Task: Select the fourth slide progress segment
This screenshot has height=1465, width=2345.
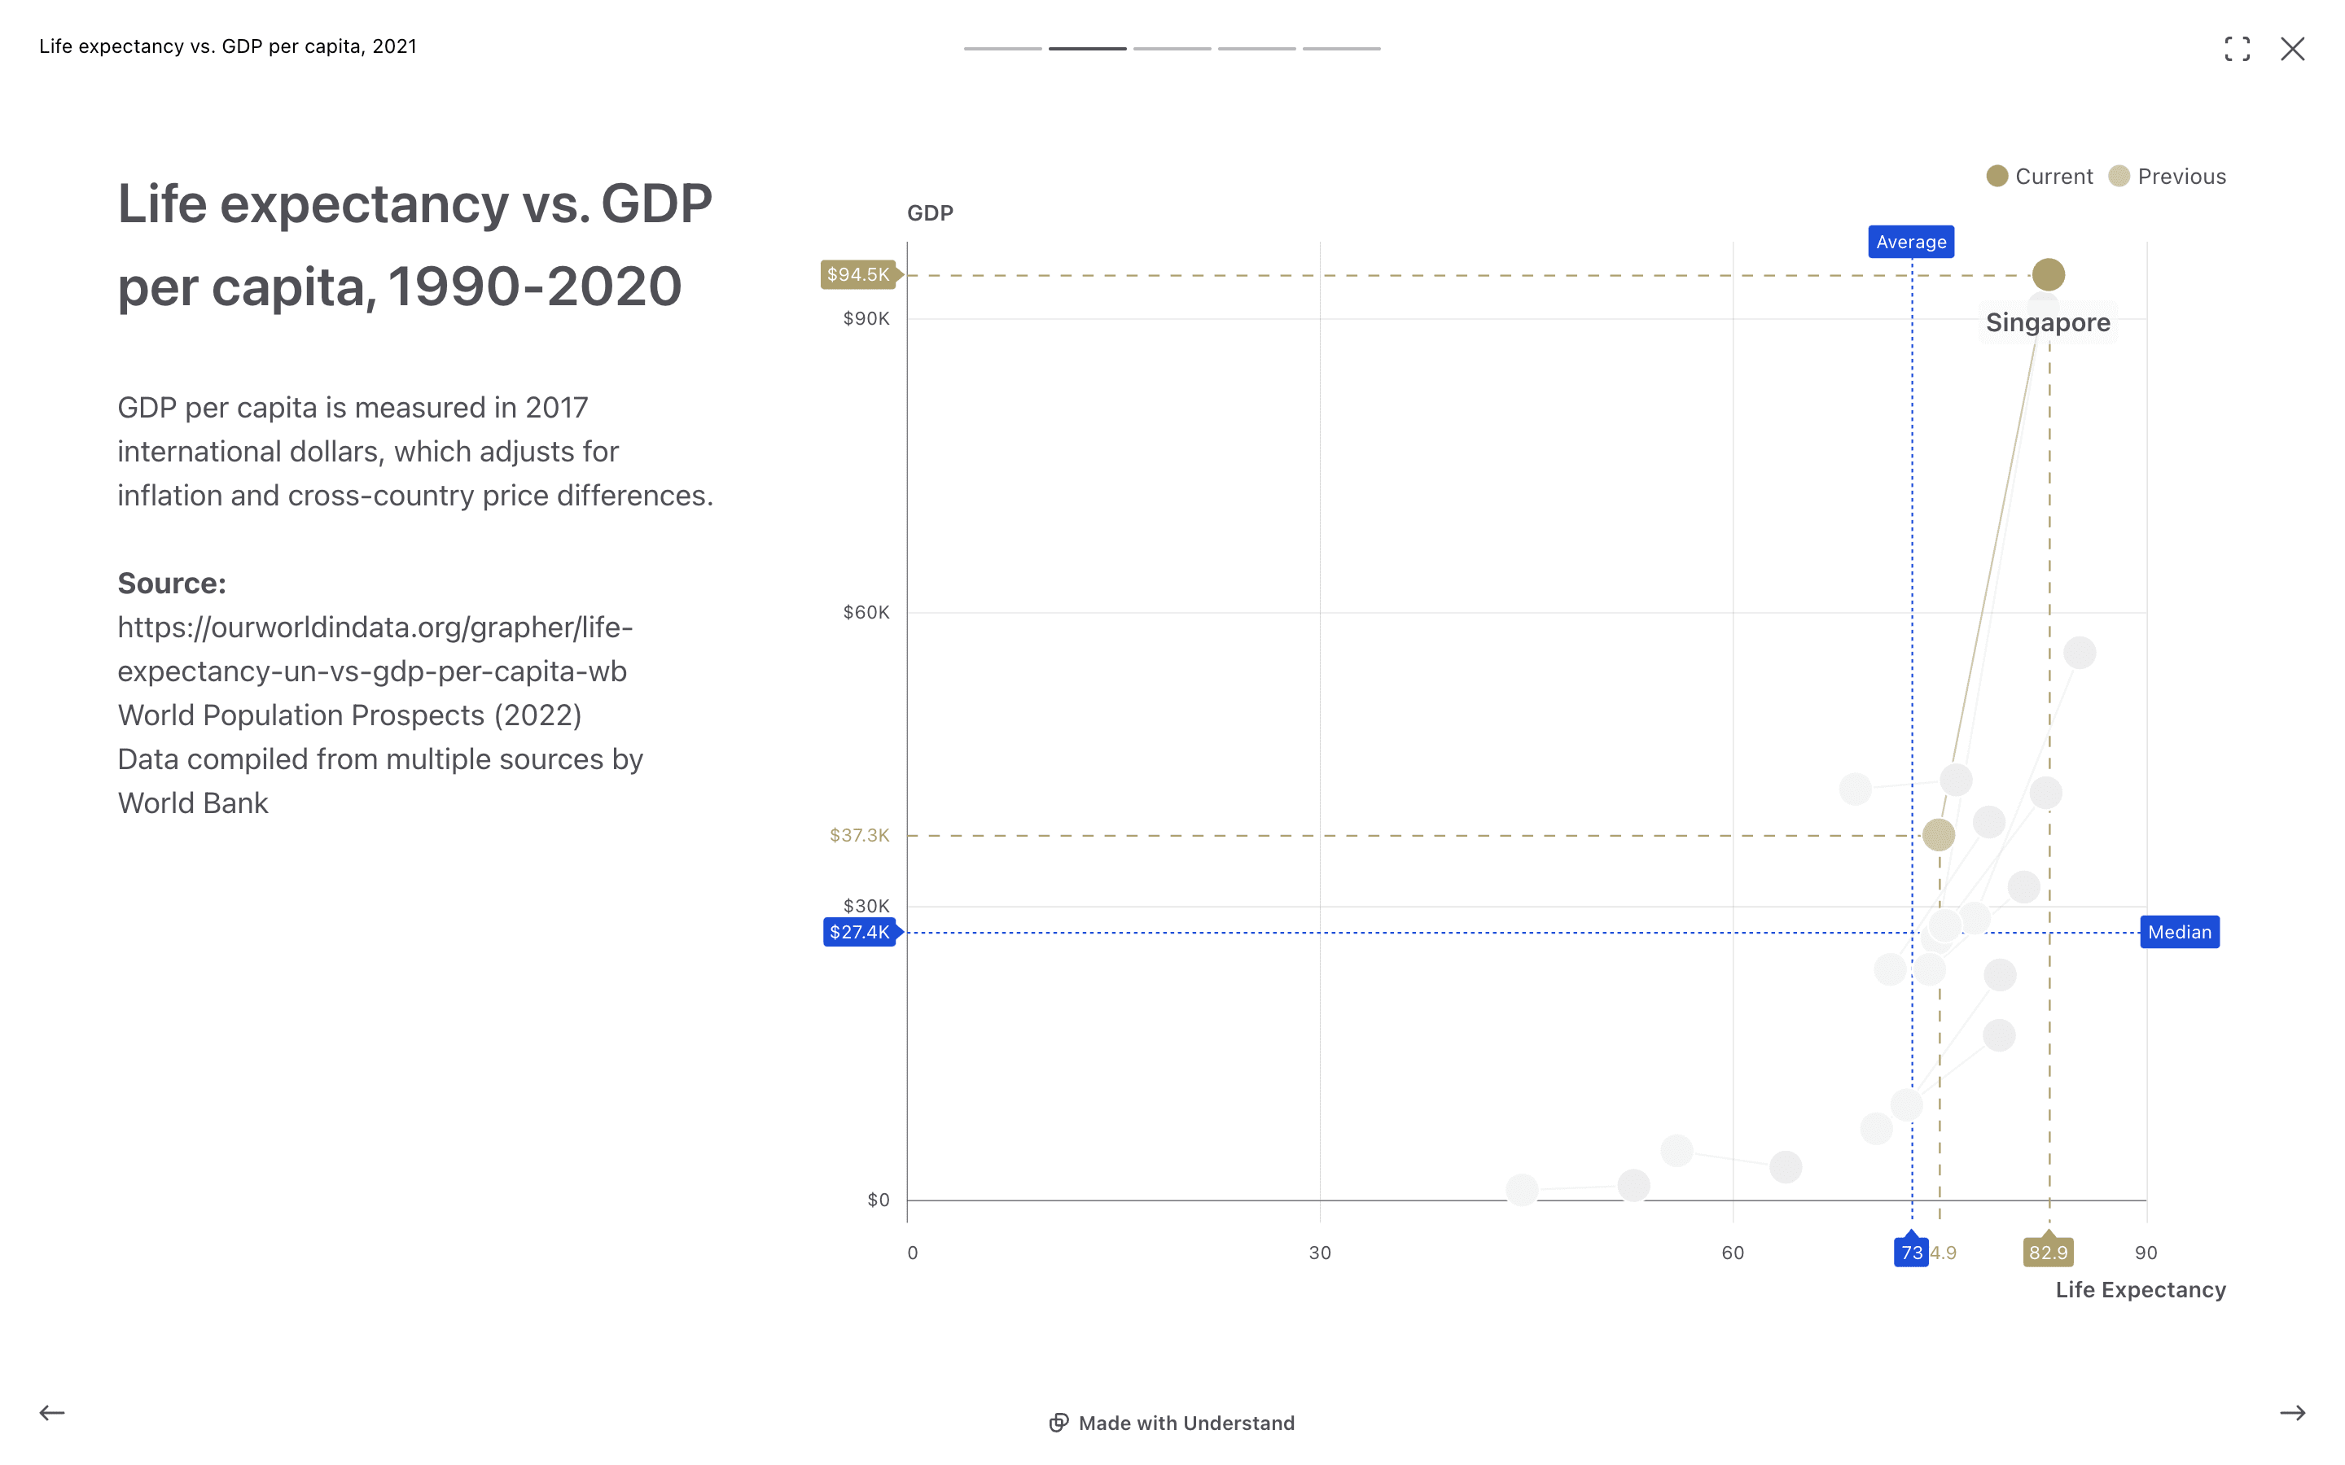Action: coord(1256,49)
